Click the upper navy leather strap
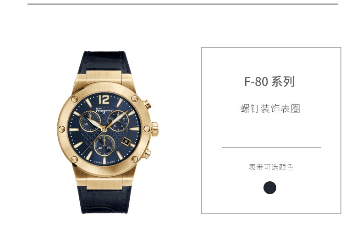The image size is (362, 228). pos(104,62)
